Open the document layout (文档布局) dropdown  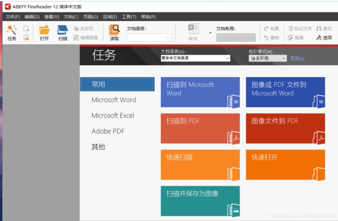(x=236, y=38)
